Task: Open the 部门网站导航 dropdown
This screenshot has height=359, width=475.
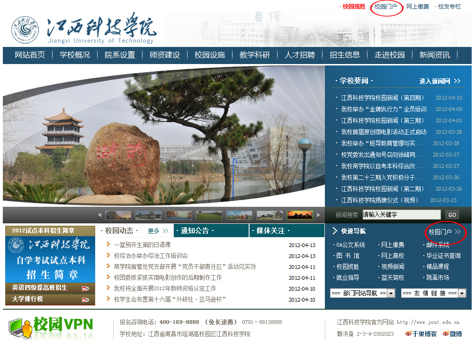Action: click(391, 293)
